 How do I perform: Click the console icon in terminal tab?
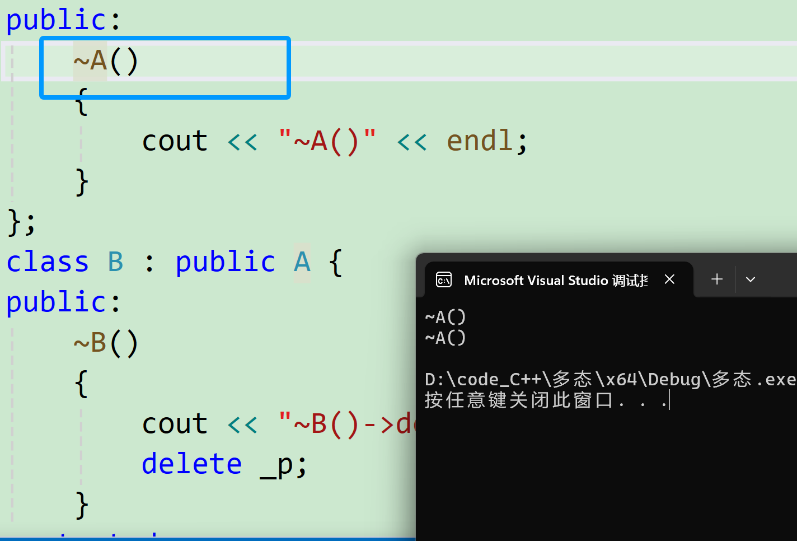[x=444, y=279]
